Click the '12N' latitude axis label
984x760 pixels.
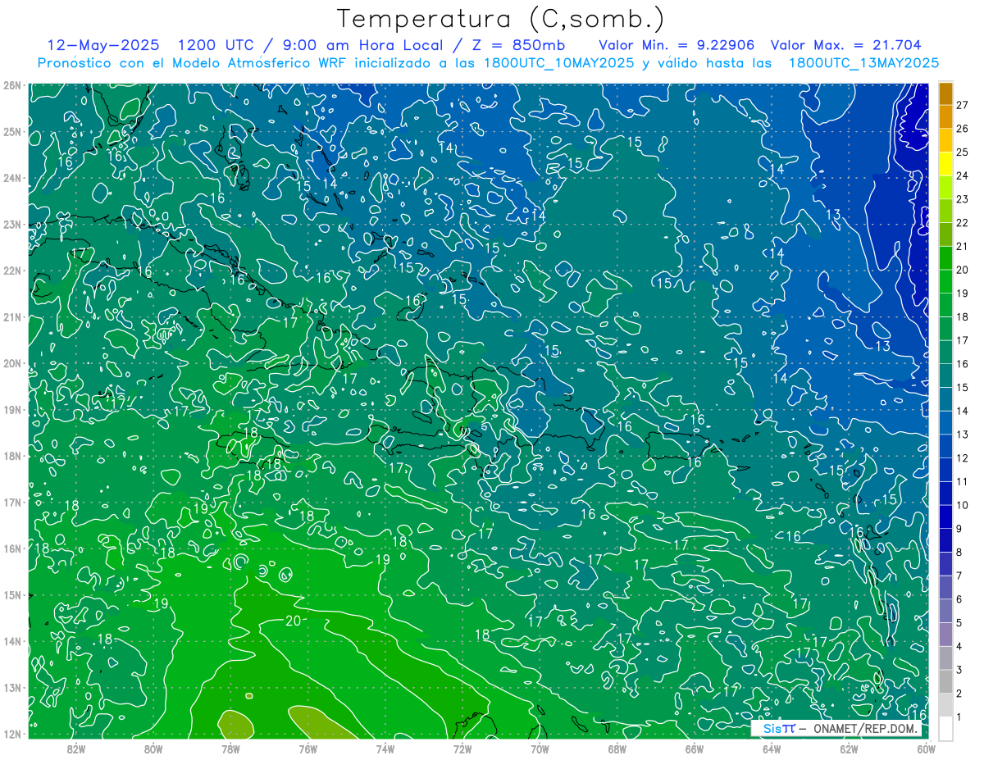[12, 734]
